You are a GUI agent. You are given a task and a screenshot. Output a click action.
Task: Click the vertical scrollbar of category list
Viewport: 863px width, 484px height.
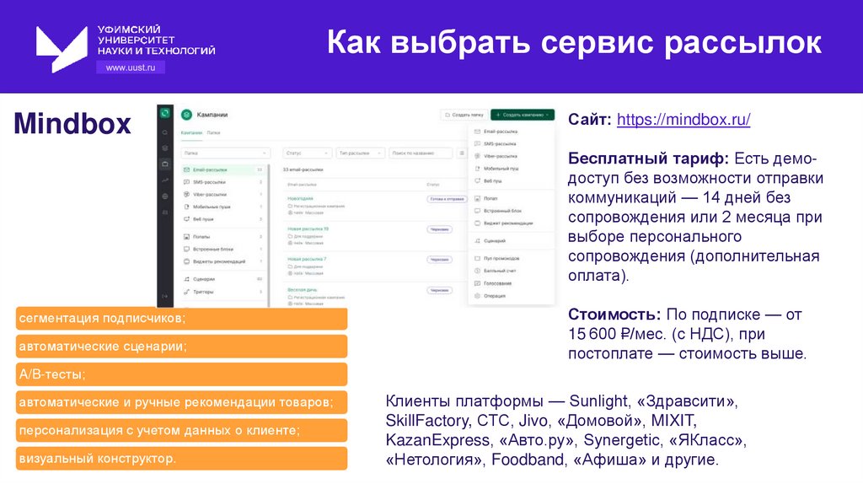[x=269, y=234]
